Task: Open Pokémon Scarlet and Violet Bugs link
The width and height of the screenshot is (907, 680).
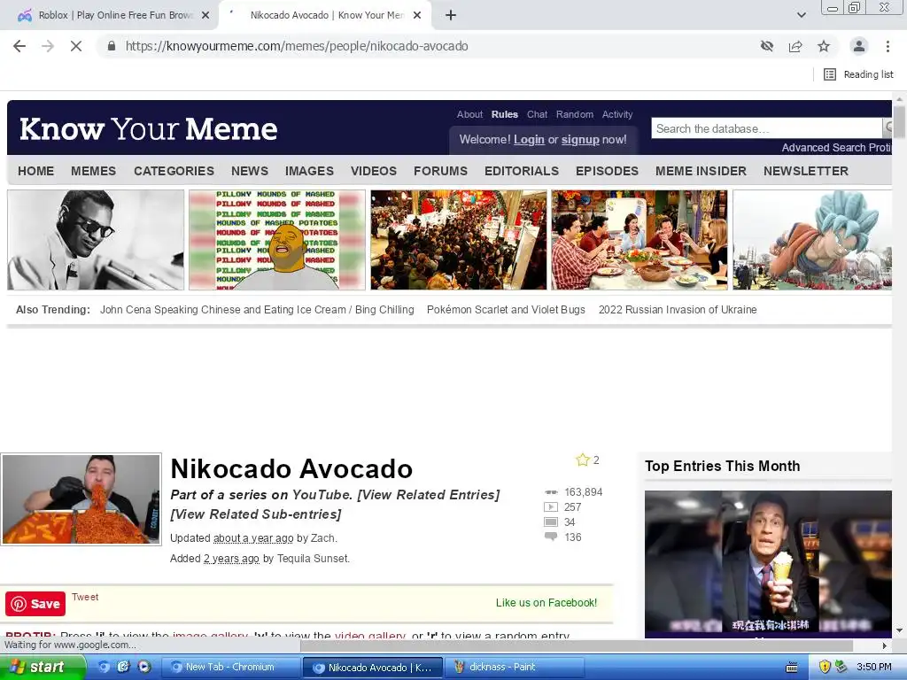Action: (506, 309)
